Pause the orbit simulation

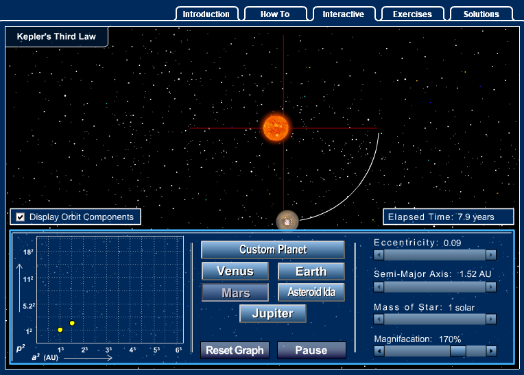coord(311,350)
